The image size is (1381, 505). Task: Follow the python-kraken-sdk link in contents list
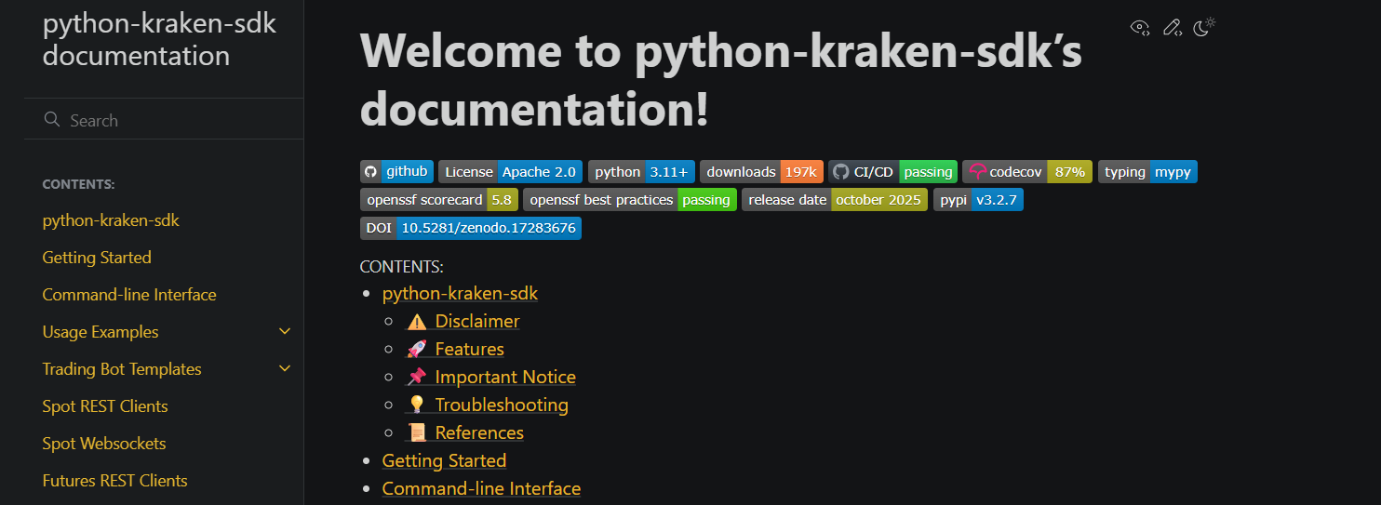pos(460,293)
